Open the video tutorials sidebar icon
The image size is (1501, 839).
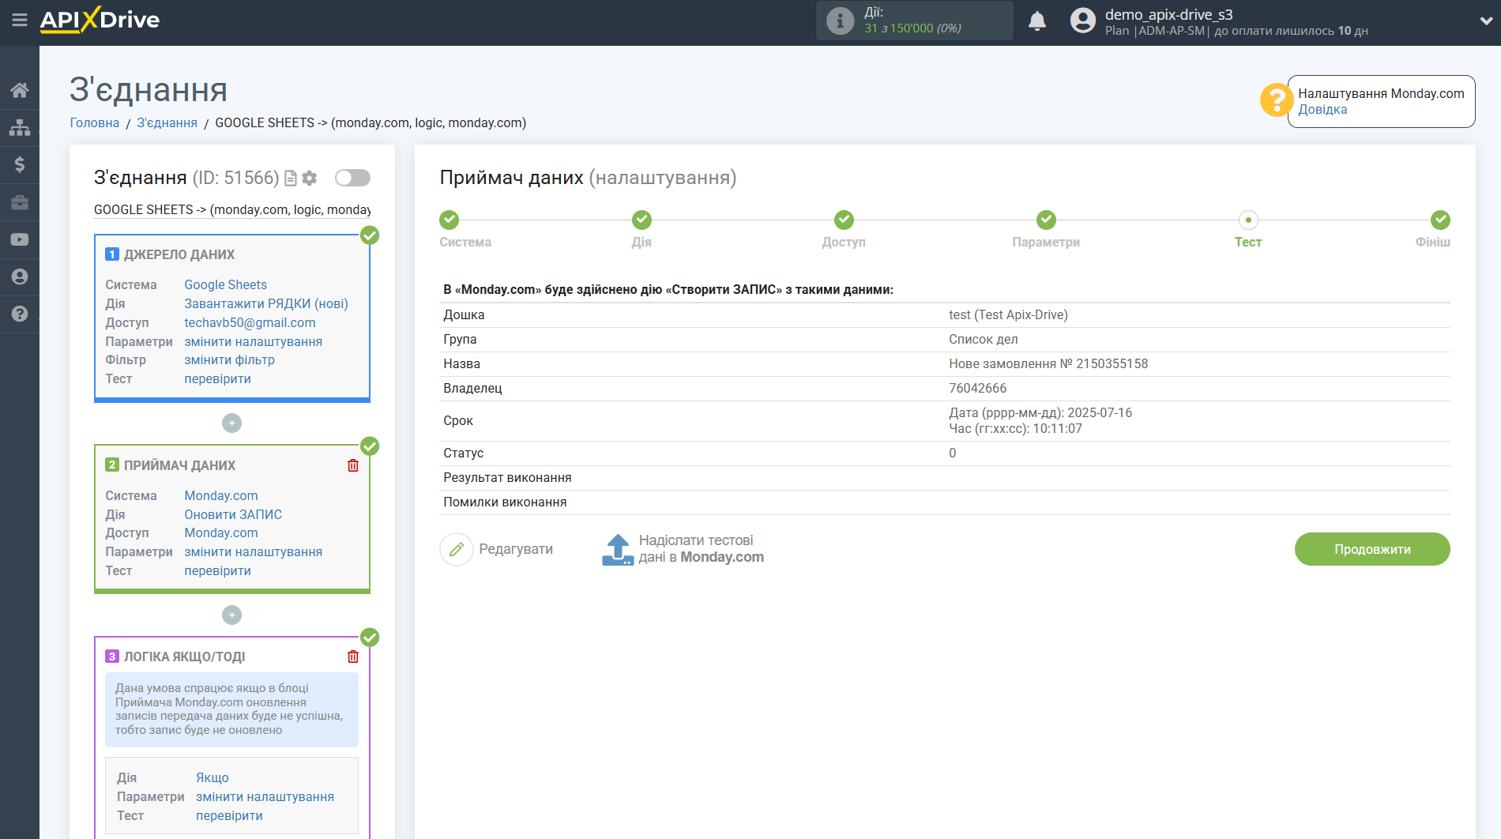pyautogui.click(x=20, y=239)
